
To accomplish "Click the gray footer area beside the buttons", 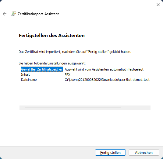I will click(x=48, y=153).
